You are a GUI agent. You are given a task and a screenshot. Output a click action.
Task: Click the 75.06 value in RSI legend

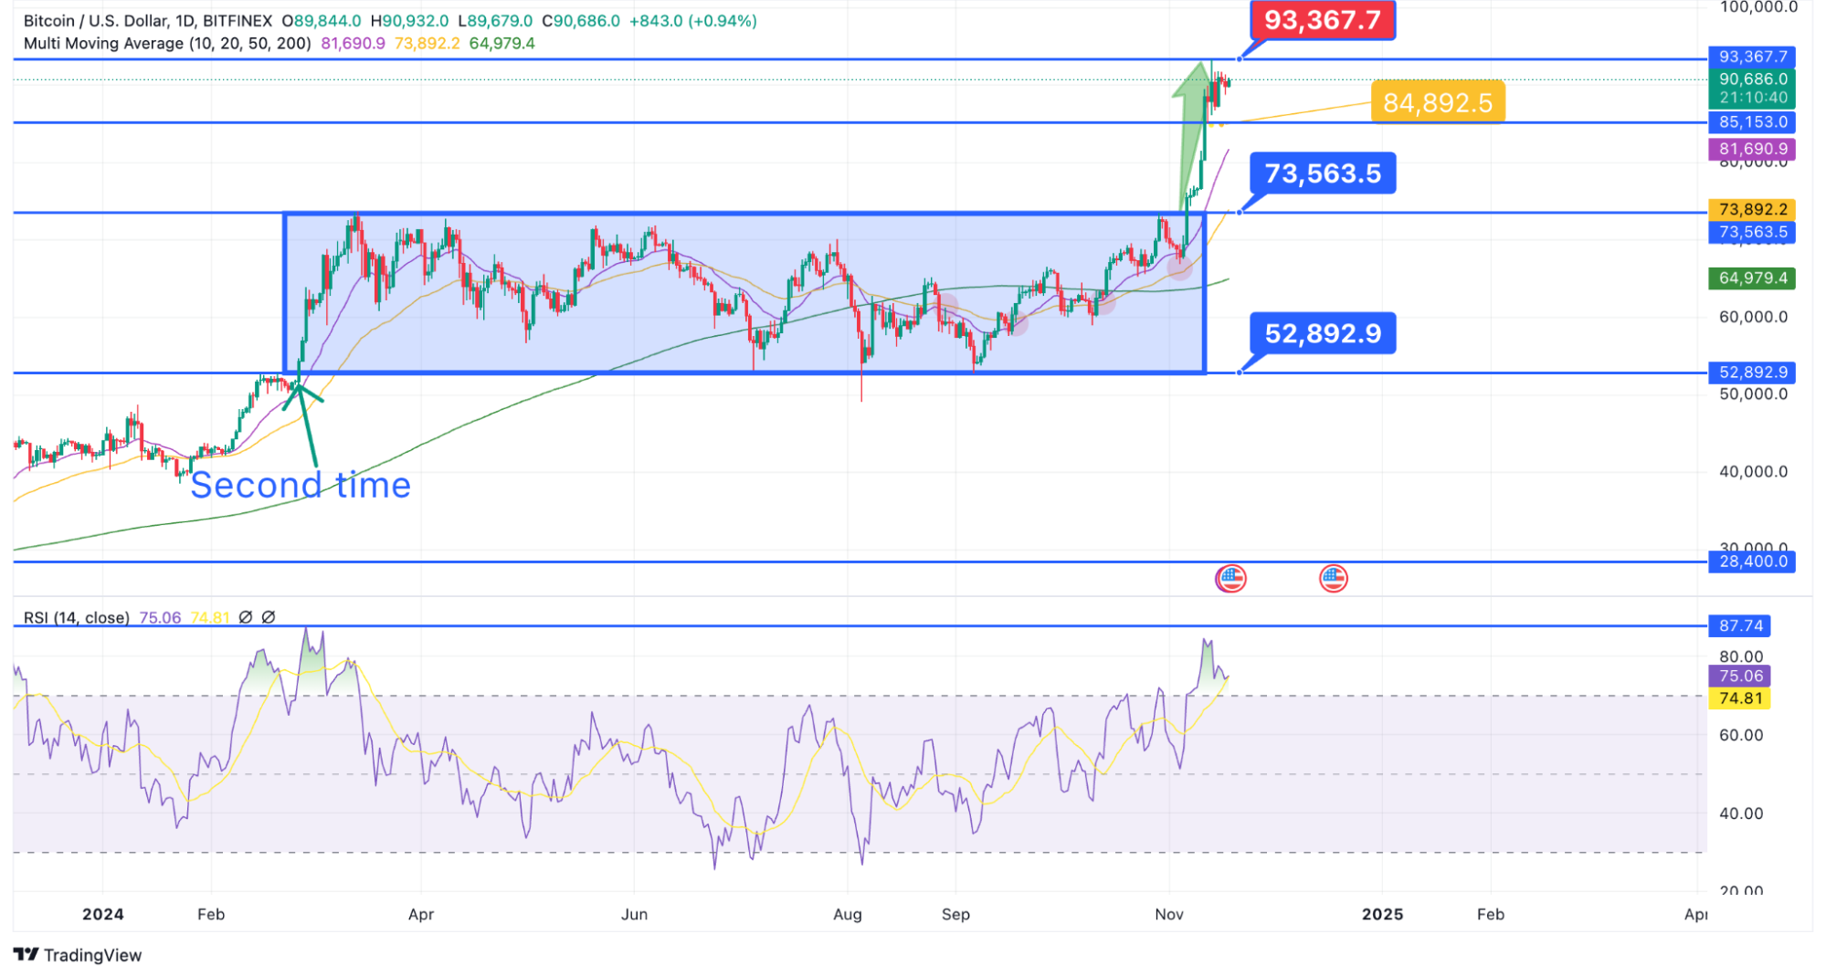160,617
